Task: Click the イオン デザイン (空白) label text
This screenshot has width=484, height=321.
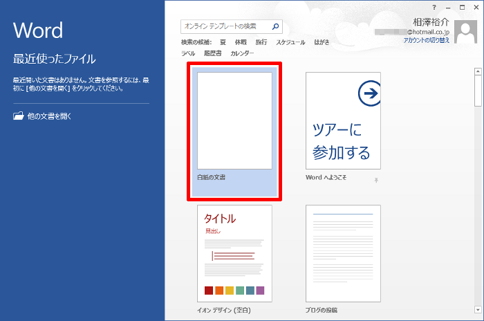Action: point(224,310)
